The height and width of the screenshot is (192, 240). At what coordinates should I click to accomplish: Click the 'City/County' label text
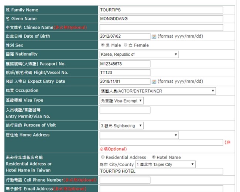[121, 164]
